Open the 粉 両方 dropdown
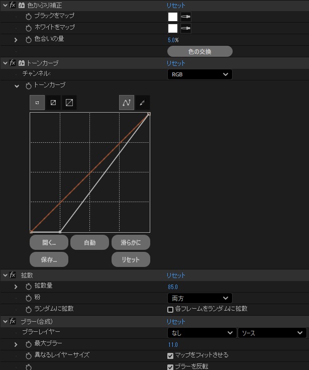The width and height of the screenshot is (309, 370). coord(199,298)
